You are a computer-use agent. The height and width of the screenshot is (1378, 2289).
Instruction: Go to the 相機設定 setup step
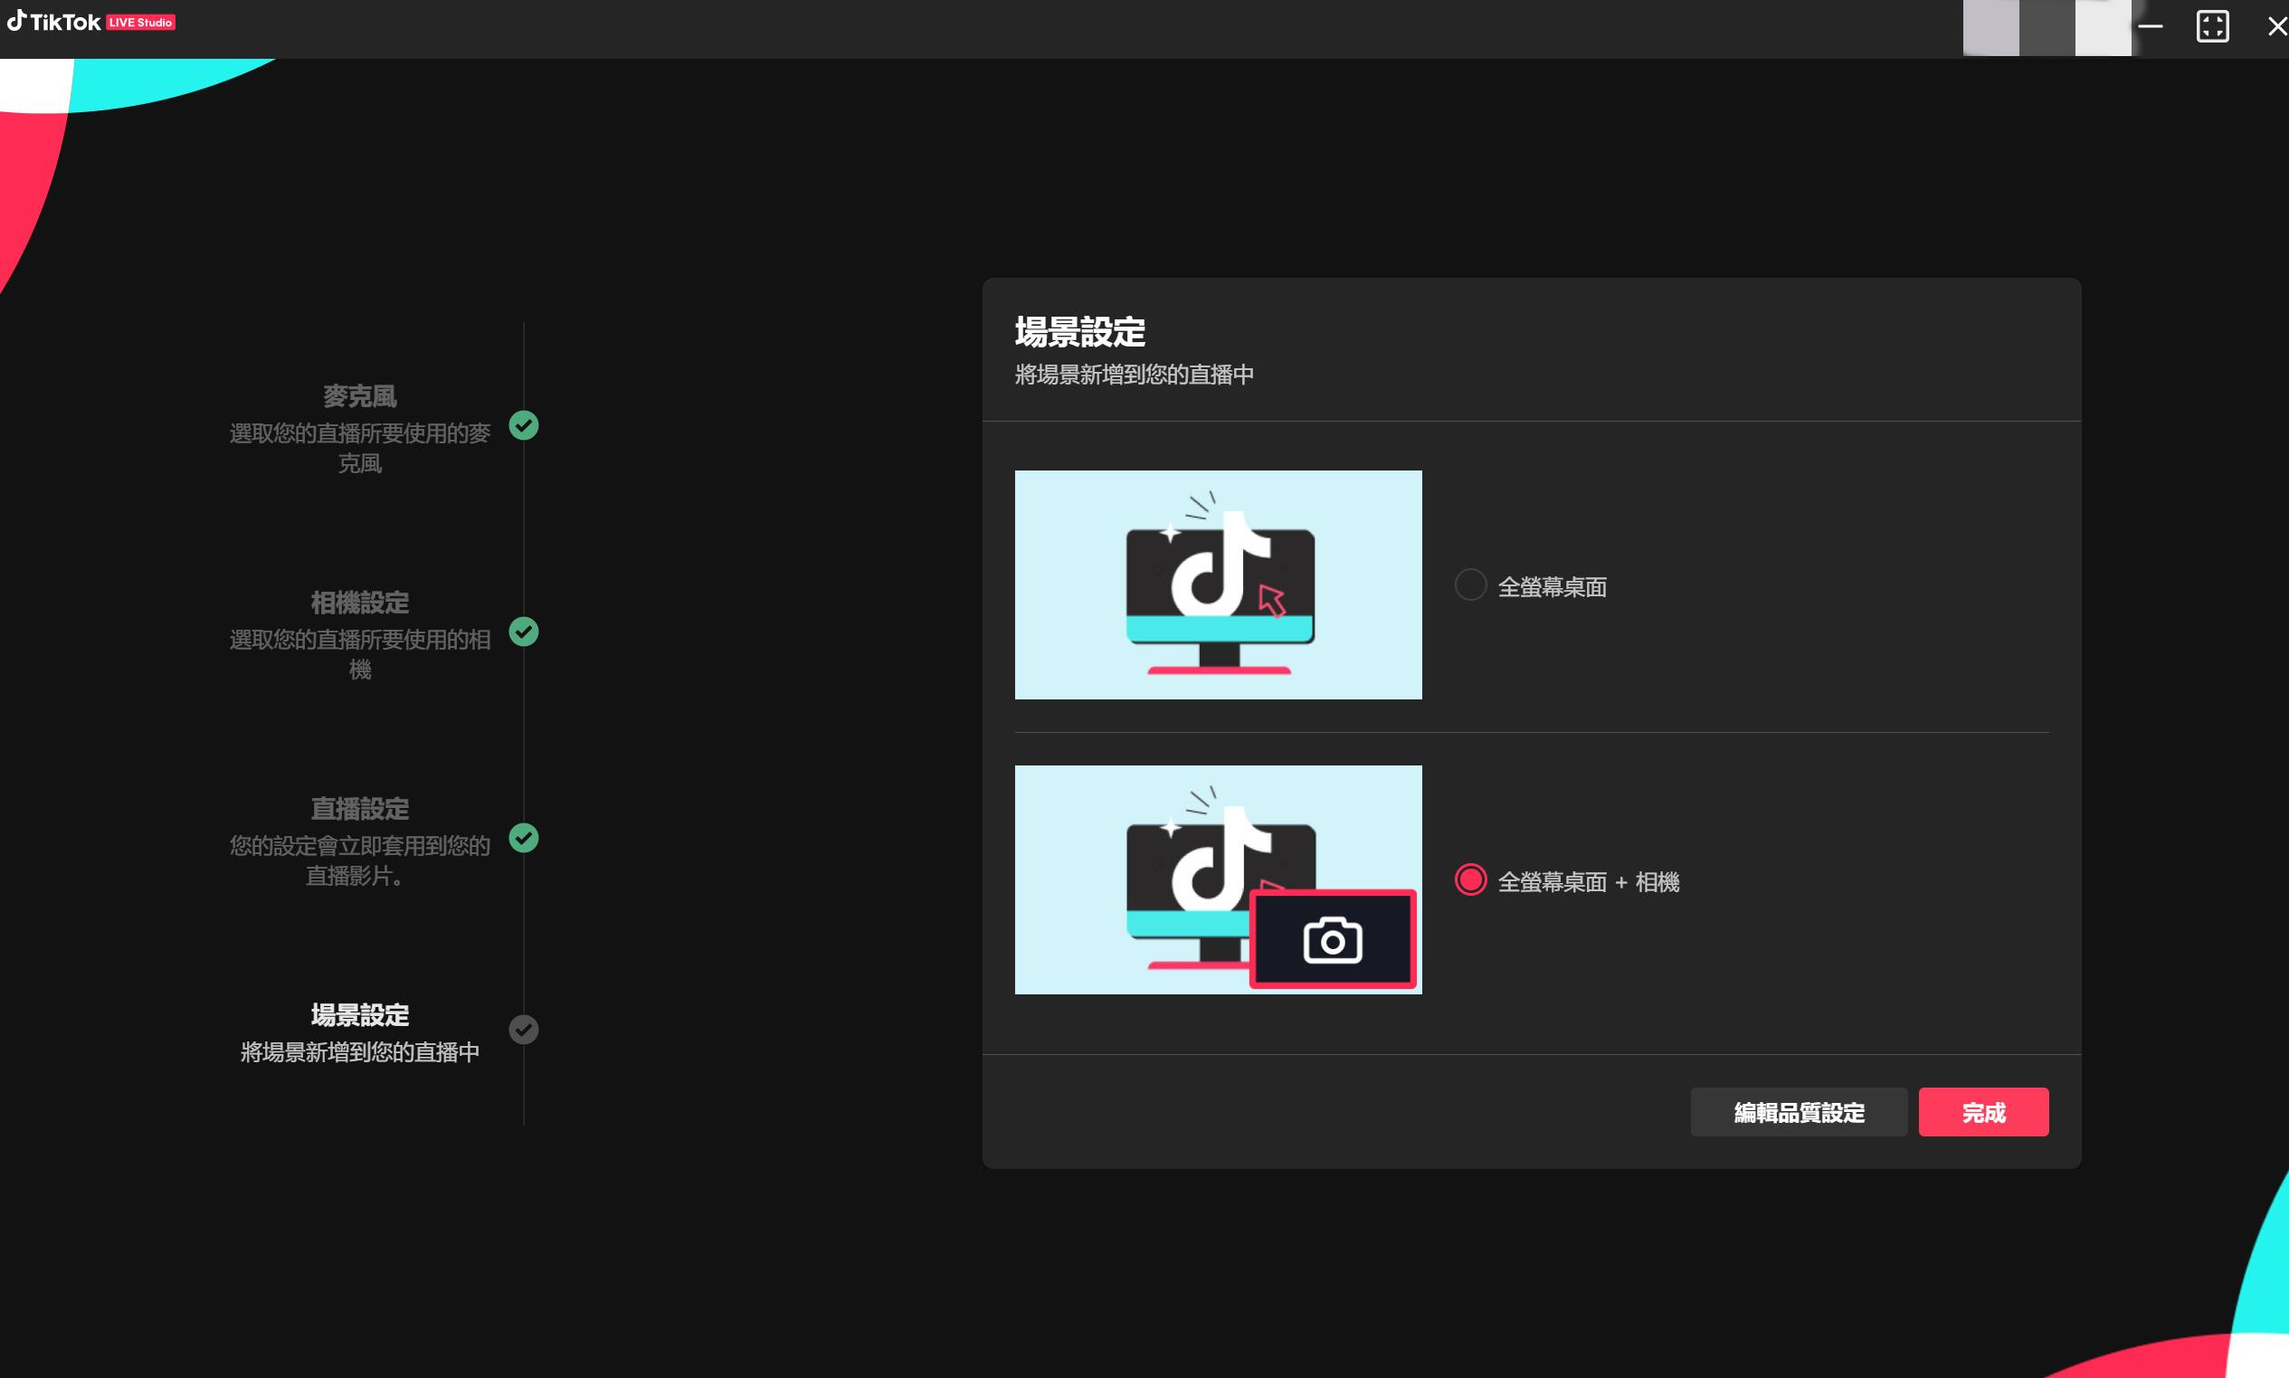[359, 603]
